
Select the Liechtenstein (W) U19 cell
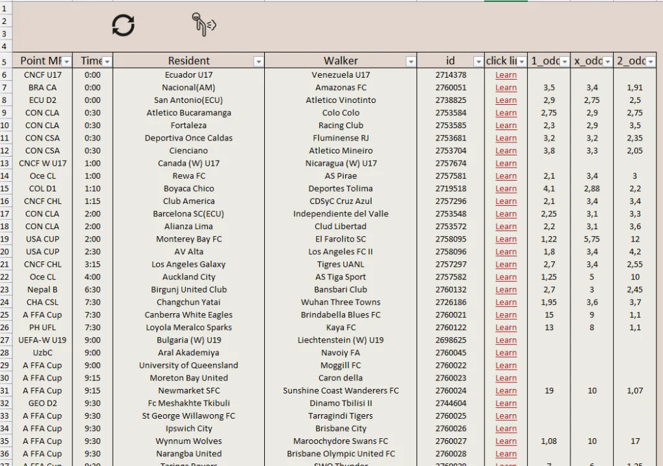[341, 340]
